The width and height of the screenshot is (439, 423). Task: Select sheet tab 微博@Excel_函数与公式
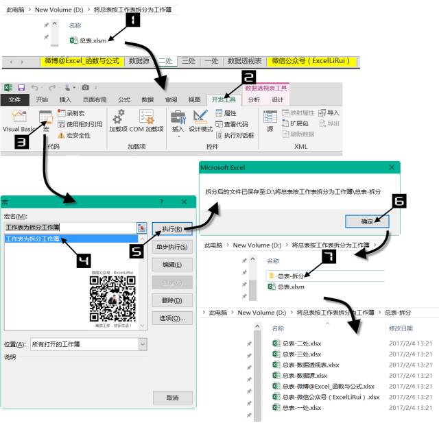coord(82,61)
